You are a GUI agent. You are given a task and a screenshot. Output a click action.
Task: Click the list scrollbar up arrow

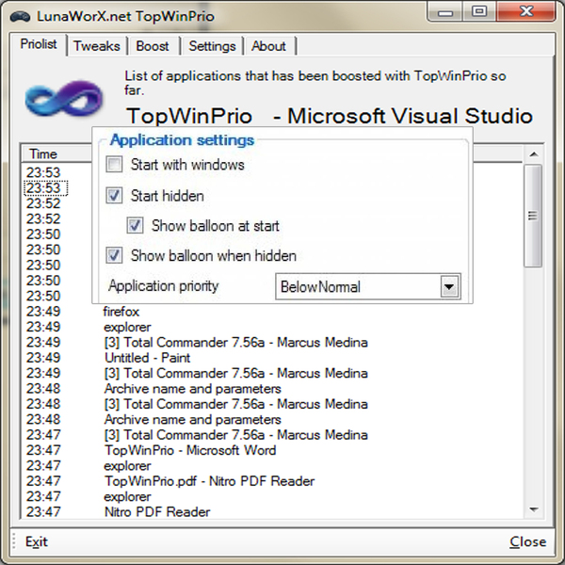pyautogui.click(x=534, y=154)
